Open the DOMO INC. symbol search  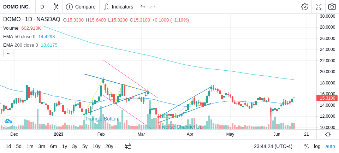tap(17, 7)
